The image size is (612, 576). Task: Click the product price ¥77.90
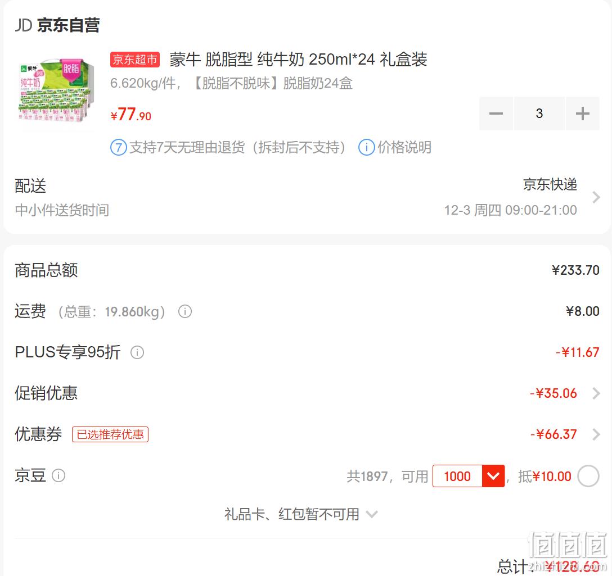point(130,114)
